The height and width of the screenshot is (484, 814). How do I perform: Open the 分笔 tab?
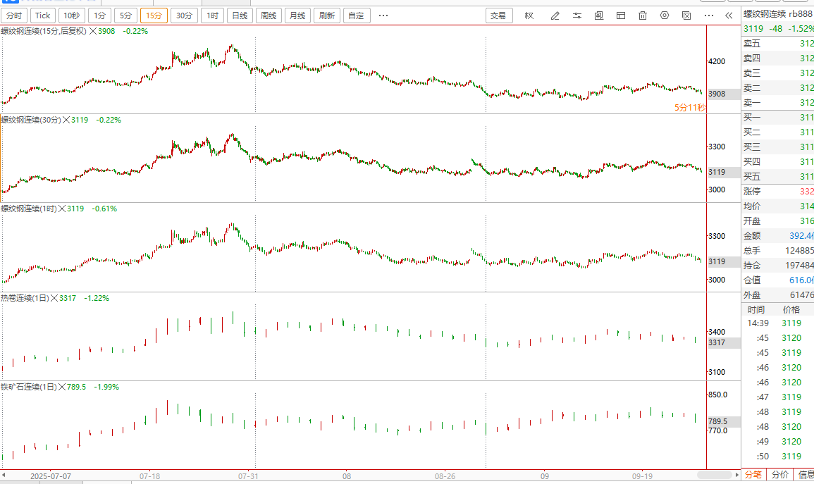(753, 475)
